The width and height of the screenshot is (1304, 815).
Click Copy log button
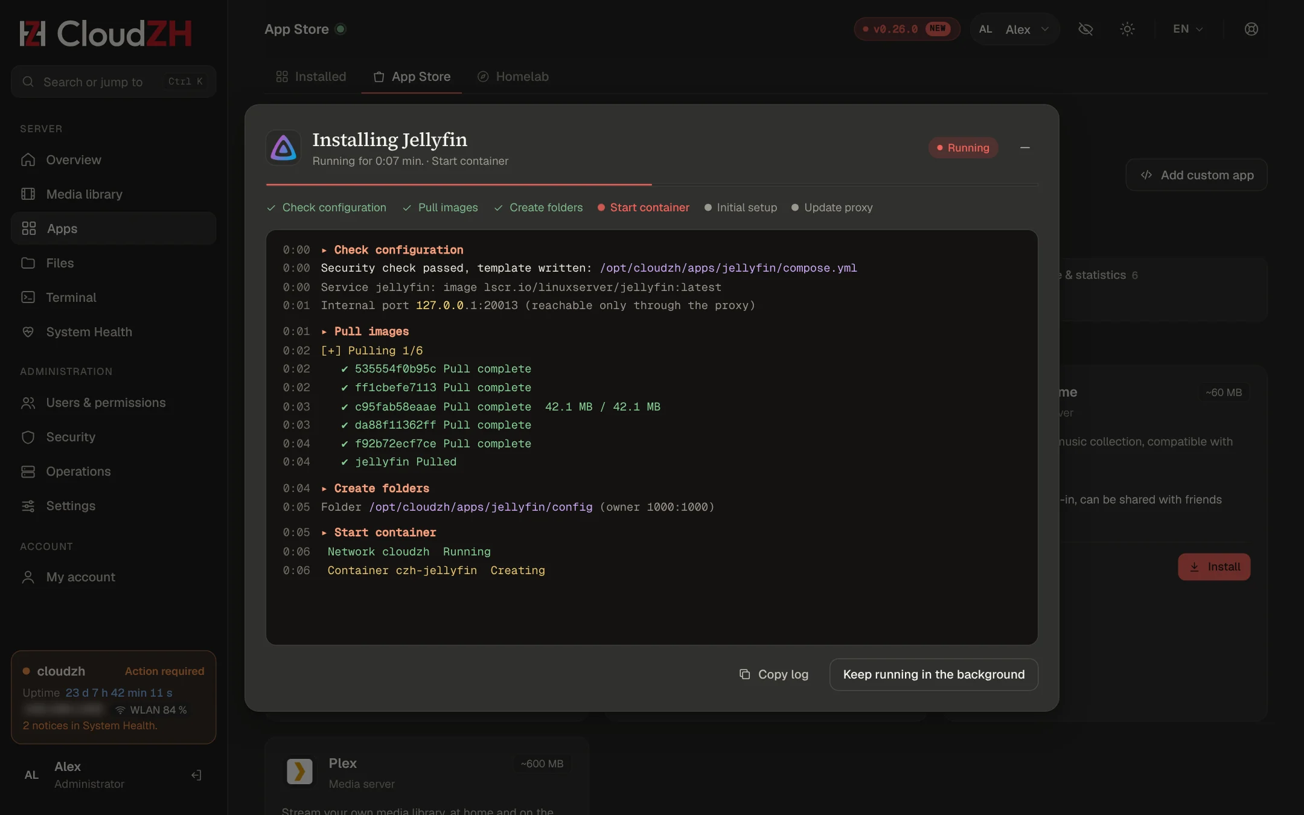774,674
